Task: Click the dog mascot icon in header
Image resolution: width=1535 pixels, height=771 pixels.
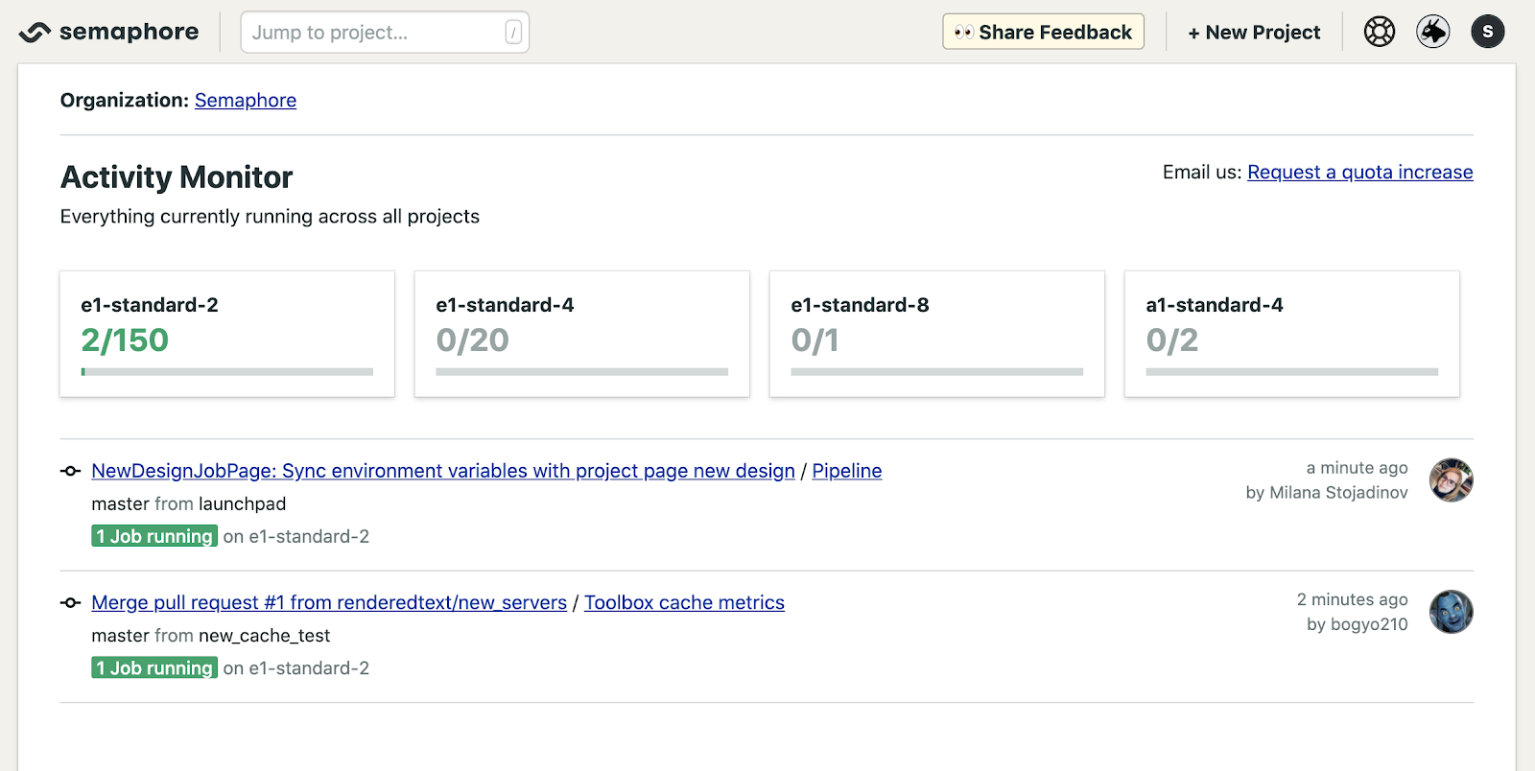Action: point(1433,32)
